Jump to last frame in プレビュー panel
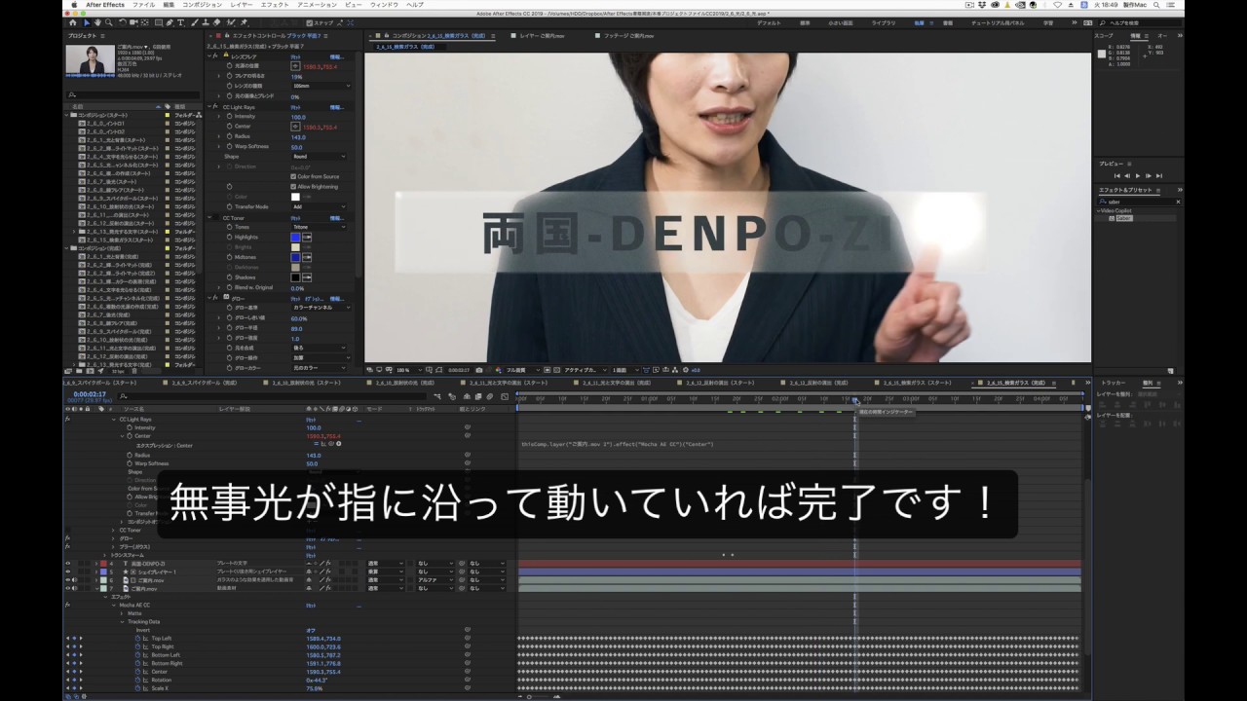Viewport: 1247px width, 701px height. point(1159,176)
